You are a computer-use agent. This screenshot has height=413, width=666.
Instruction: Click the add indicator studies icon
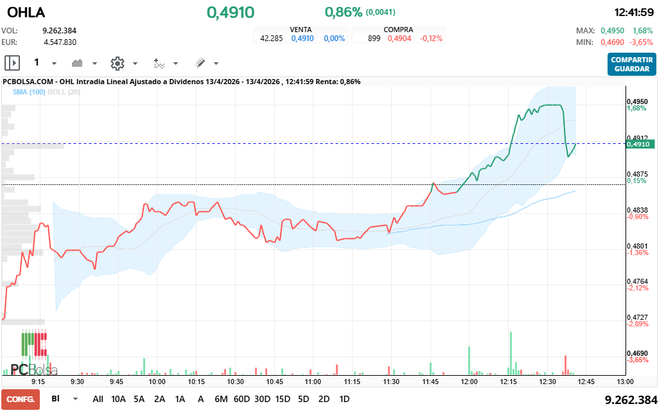pos(159,63)
